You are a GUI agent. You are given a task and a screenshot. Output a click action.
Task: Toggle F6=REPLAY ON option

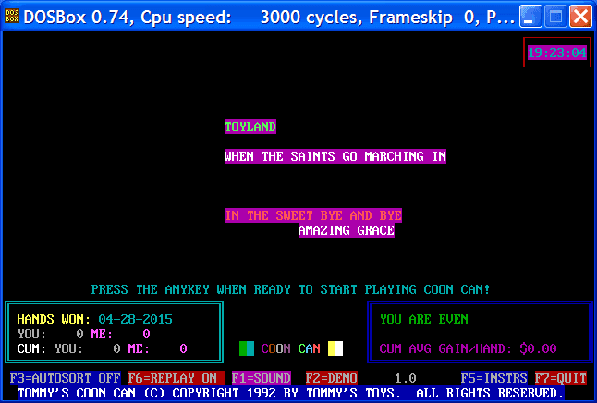tap(176, 378)
